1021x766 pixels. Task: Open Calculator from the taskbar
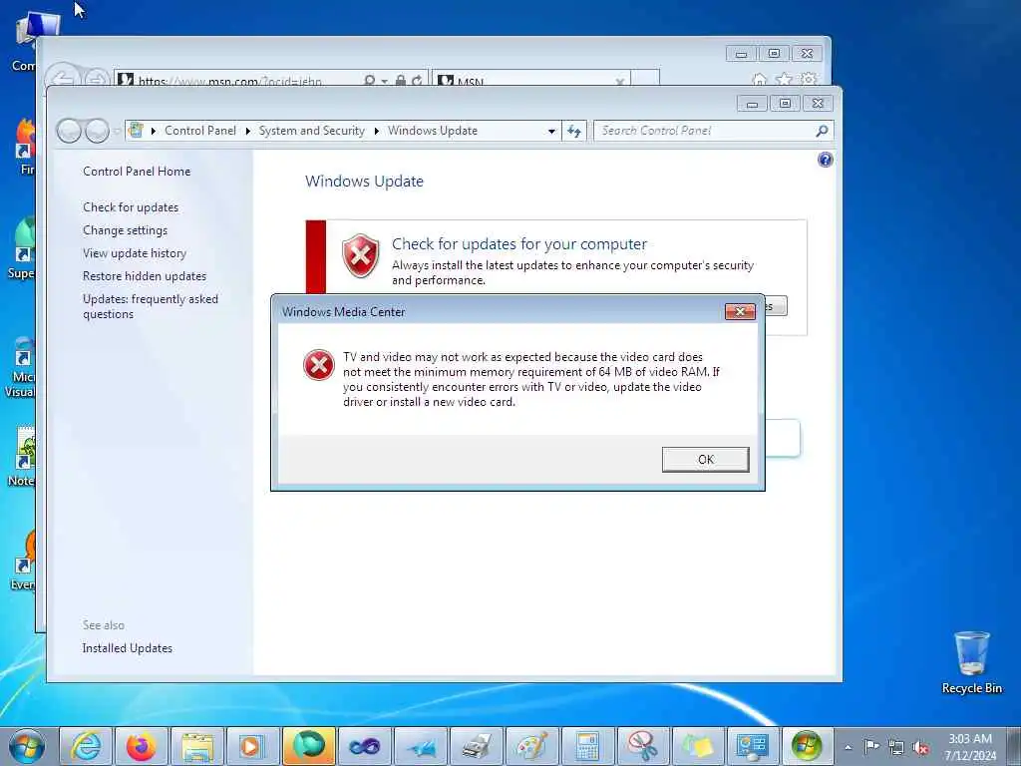[587, 746]
